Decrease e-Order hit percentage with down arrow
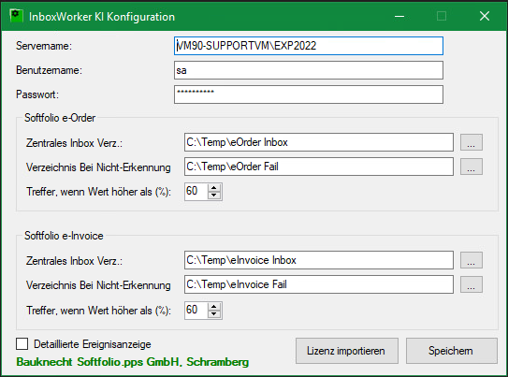This screenshot has width=508, height=377. 214,196
